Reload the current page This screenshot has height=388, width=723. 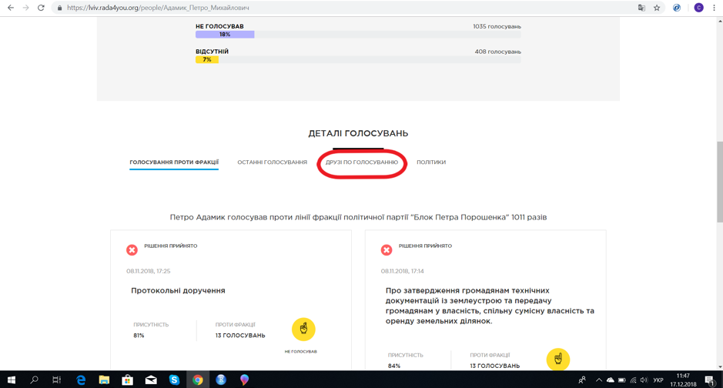41,8
